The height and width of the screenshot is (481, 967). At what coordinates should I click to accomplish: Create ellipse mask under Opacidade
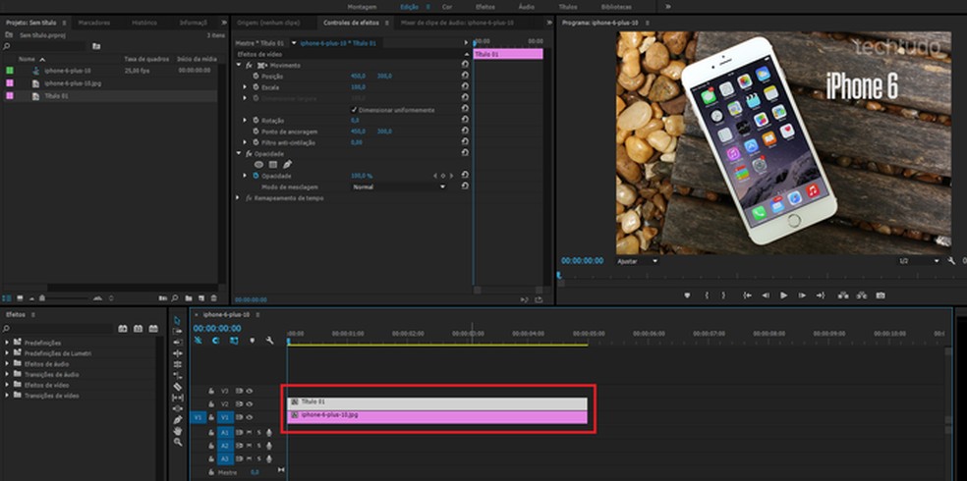(258, 164)
